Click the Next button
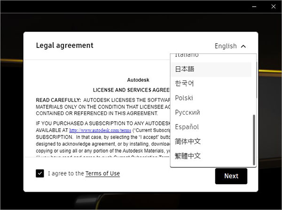282x210 pixels. point(231,176)
